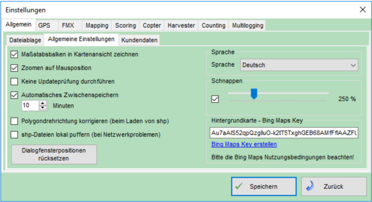This screenshot has height=202, width=372.
Task: Check shp-Dateien lokal puffern option
Action: (x=15, y=134)
